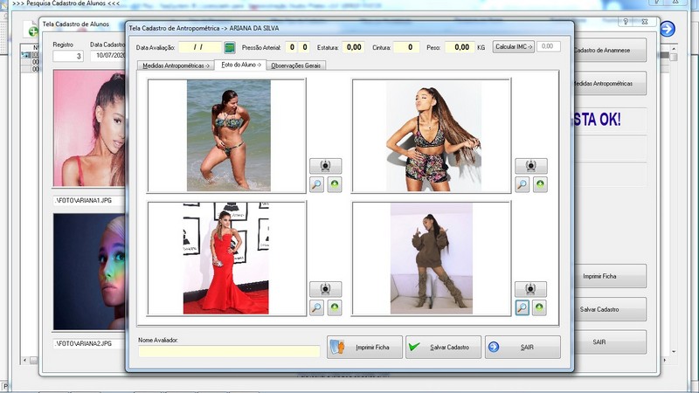This screenshot has height=393, width=699.
Task: Click the scroll down arrow at right edge
Action: pos(674,352)
